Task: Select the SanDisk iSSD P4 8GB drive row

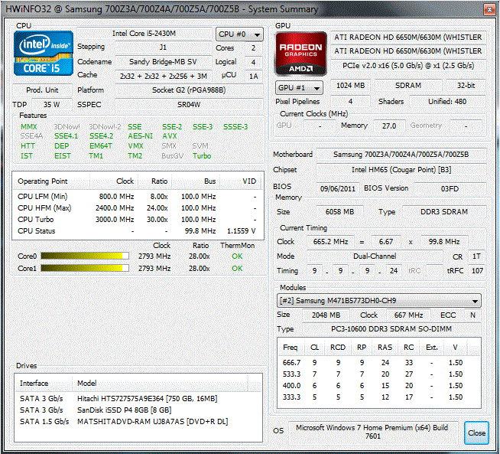Action: click(138, 410)
